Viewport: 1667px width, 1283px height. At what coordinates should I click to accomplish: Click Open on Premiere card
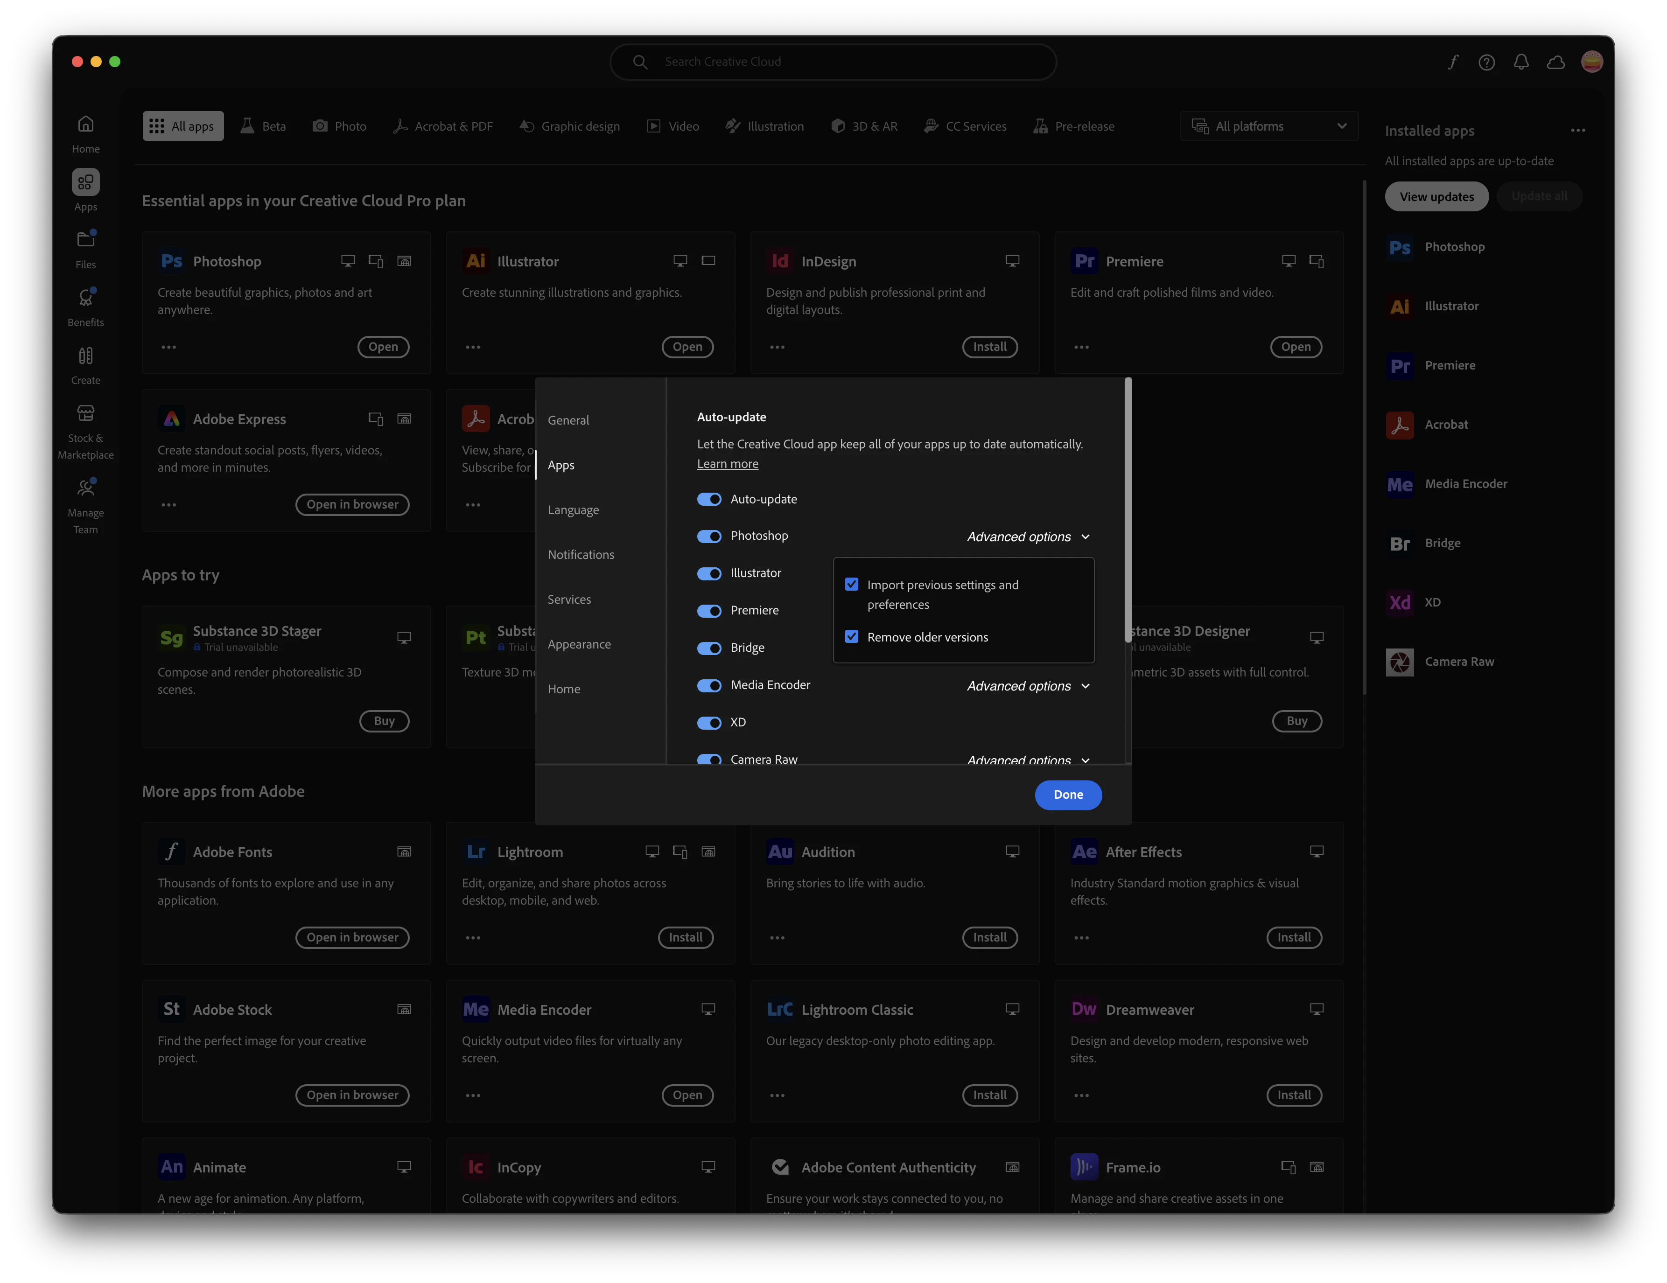(x=1295, y=347)
